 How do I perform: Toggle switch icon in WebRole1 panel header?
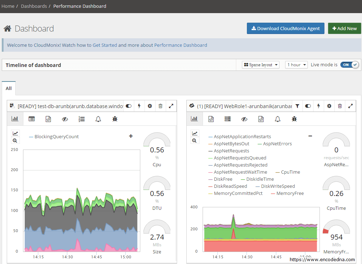coord(308,106)
